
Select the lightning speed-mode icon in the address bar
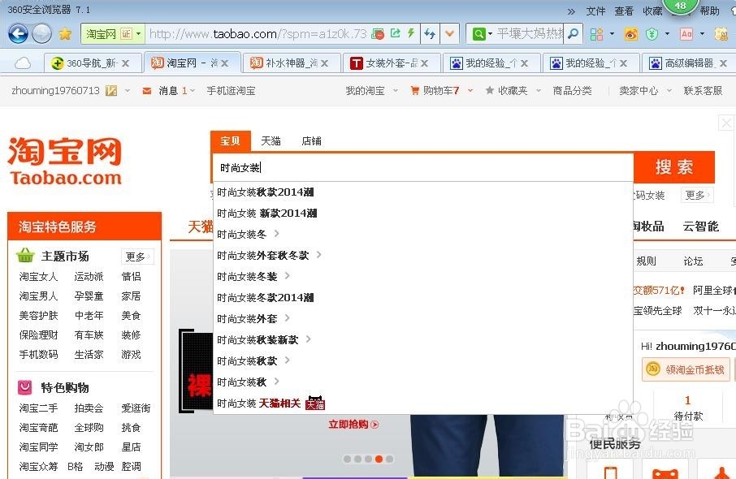point(411,34)
